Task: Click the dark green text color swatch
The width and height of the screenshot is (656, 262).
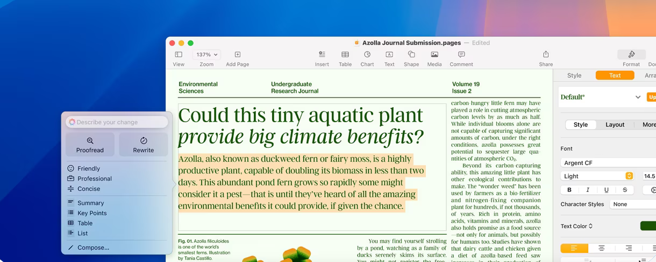Action: click(x=648, y=226)
